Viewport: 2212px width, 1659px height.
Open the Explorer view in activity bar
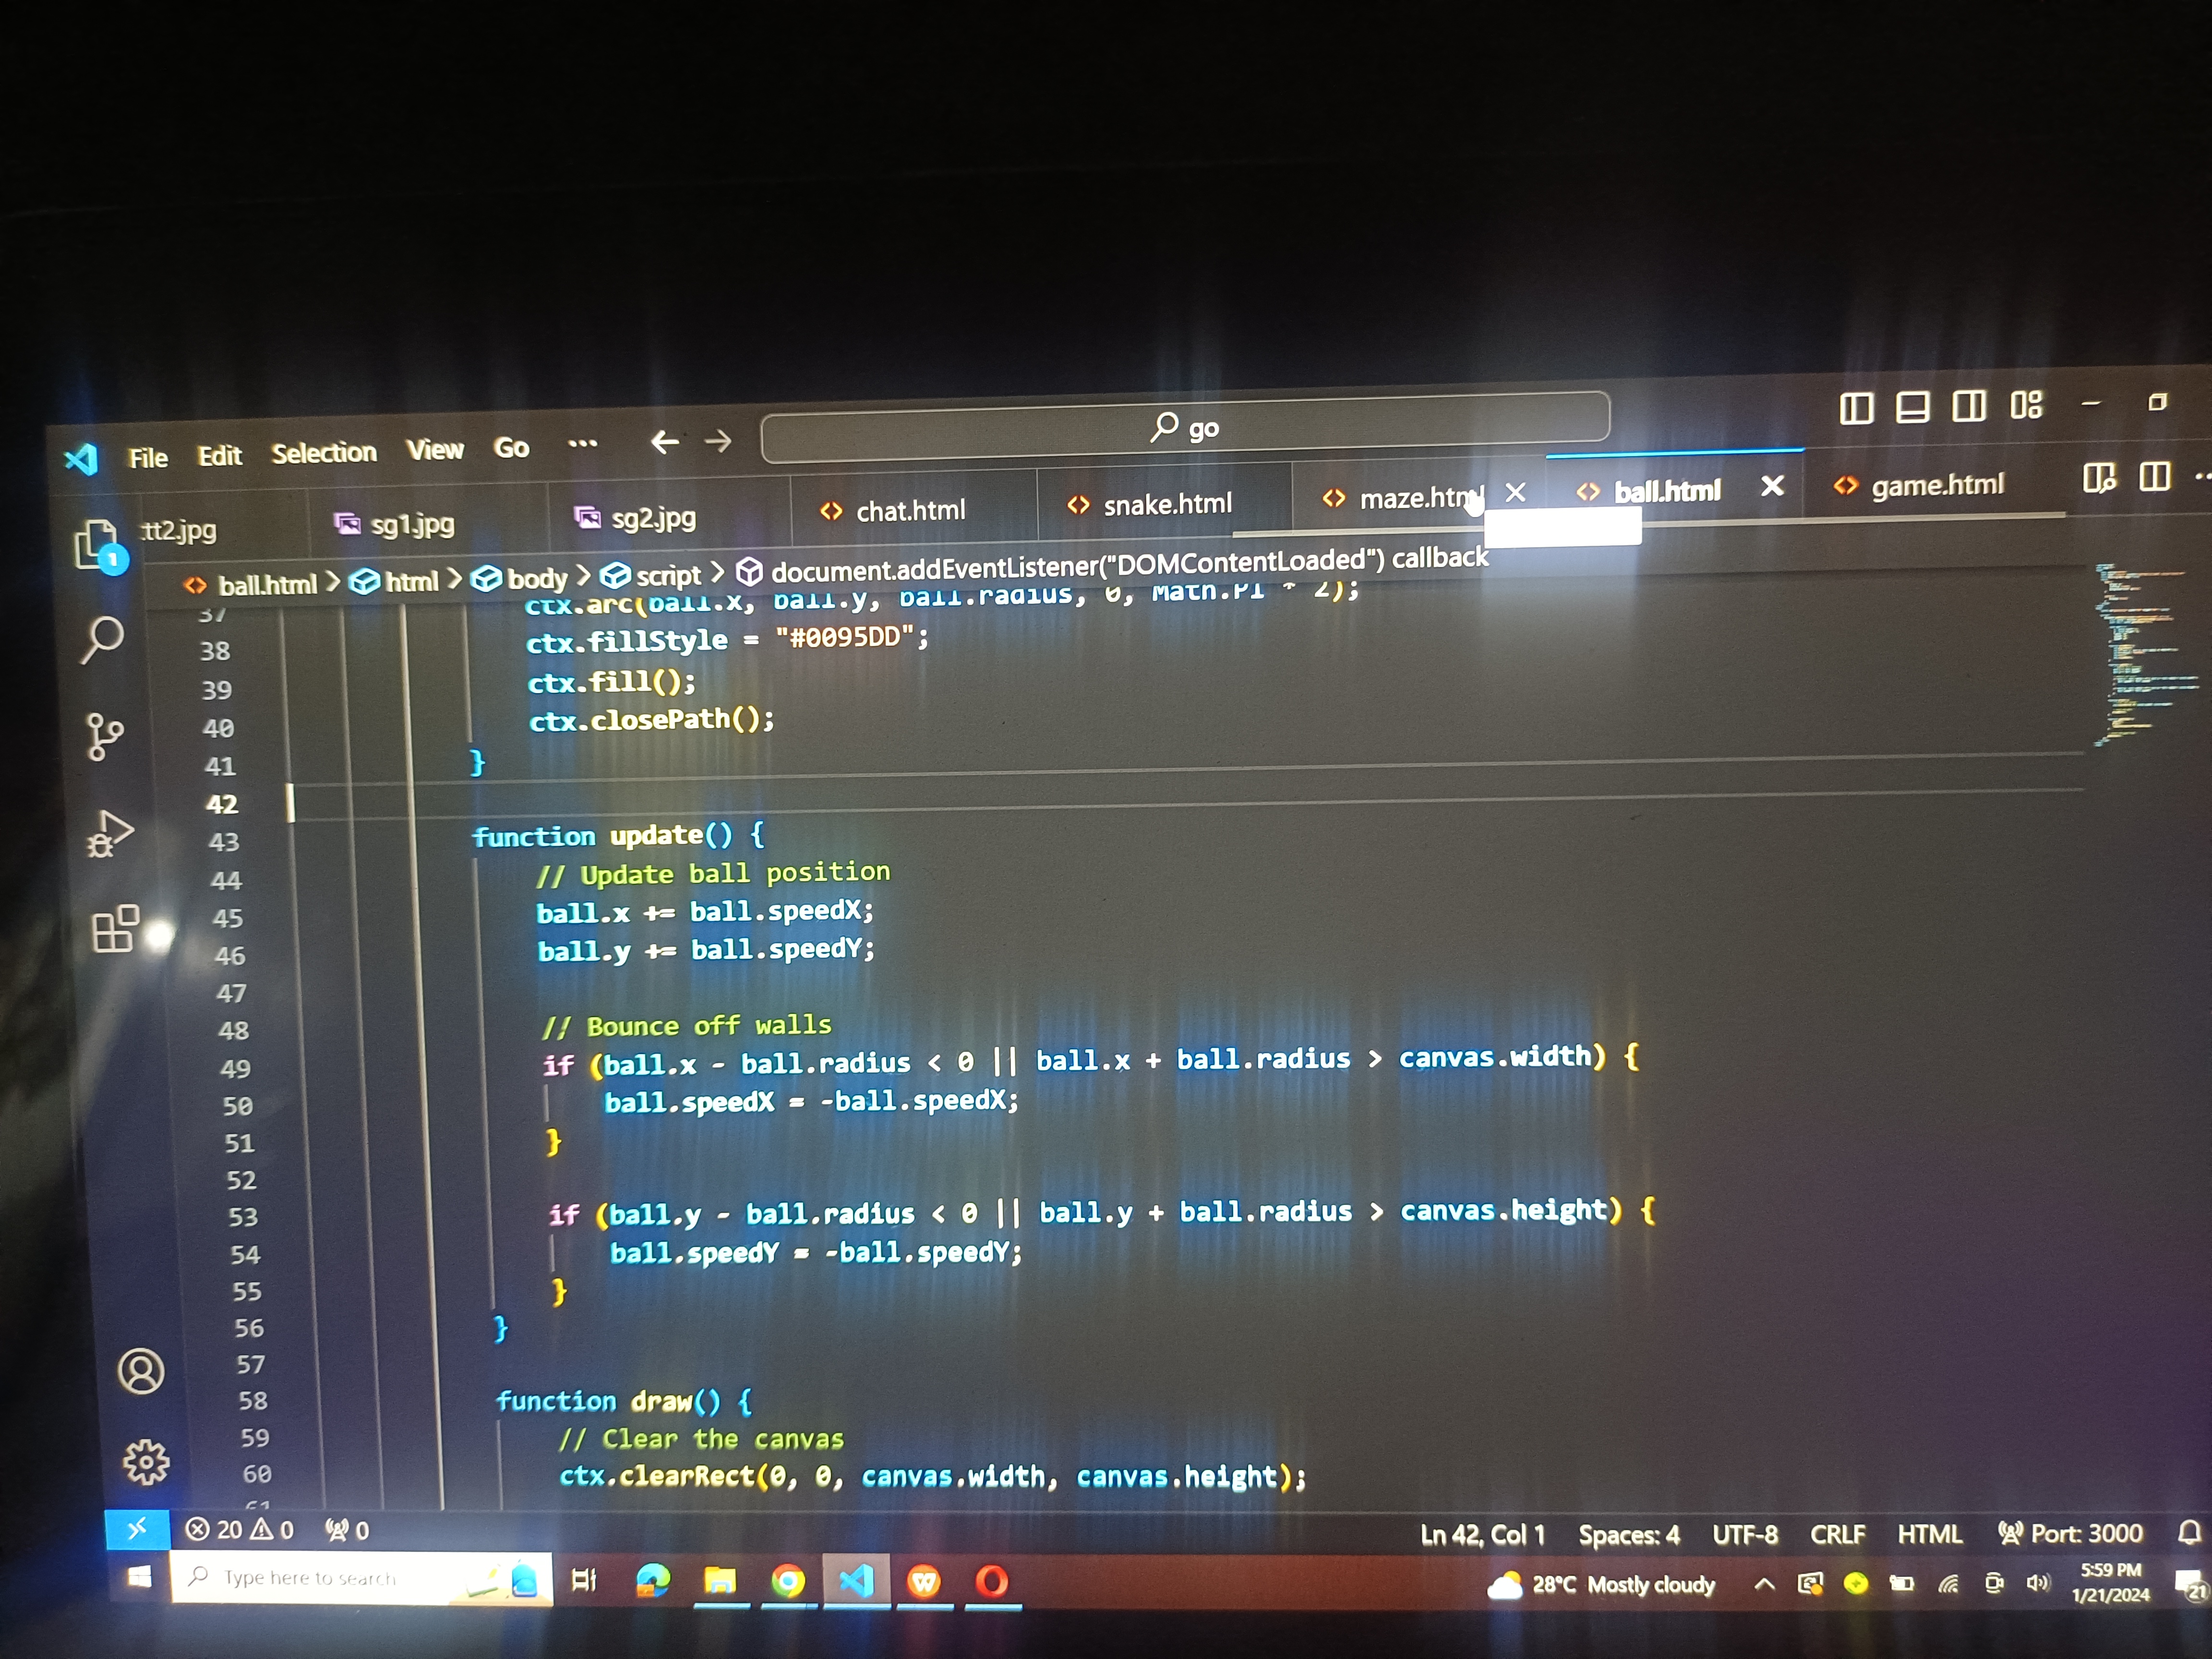pos(98,545)
